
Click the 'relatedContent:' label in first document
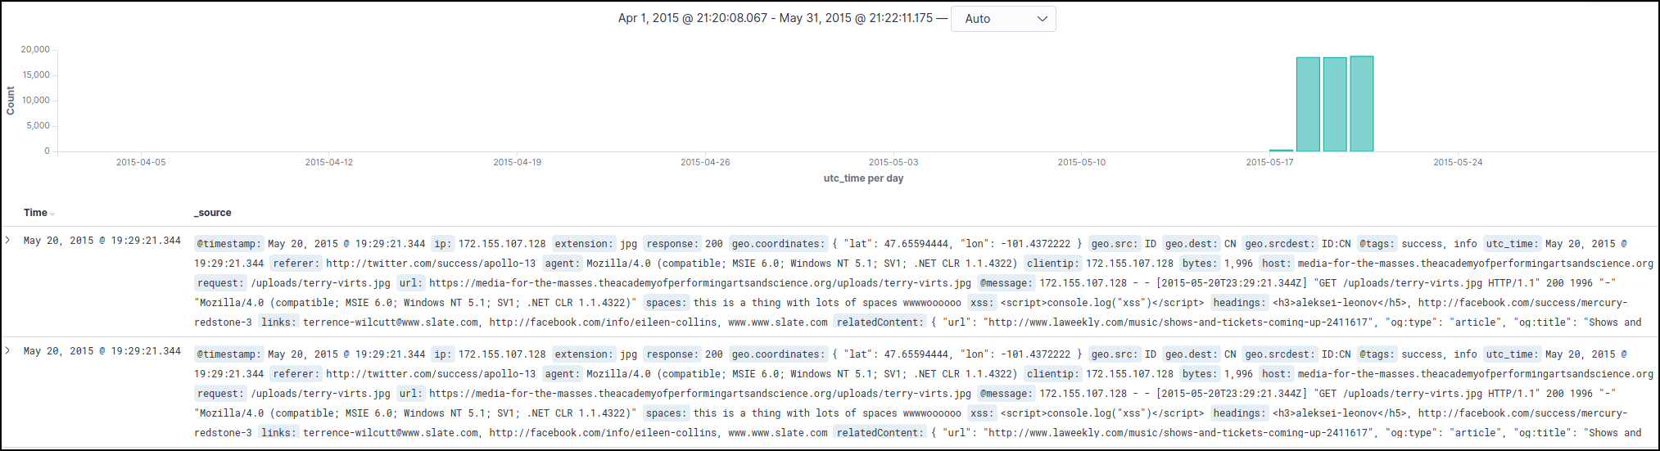coord(880,322)
